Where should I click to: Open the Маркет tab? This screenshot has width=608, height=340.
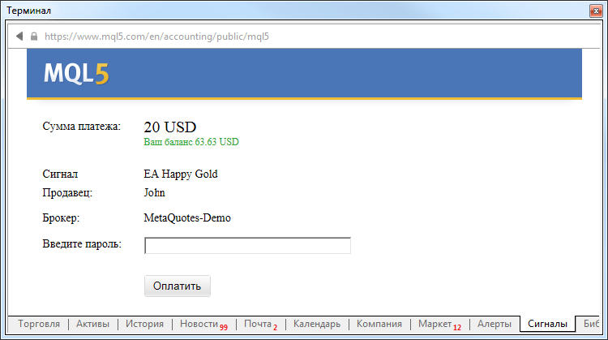439,324
